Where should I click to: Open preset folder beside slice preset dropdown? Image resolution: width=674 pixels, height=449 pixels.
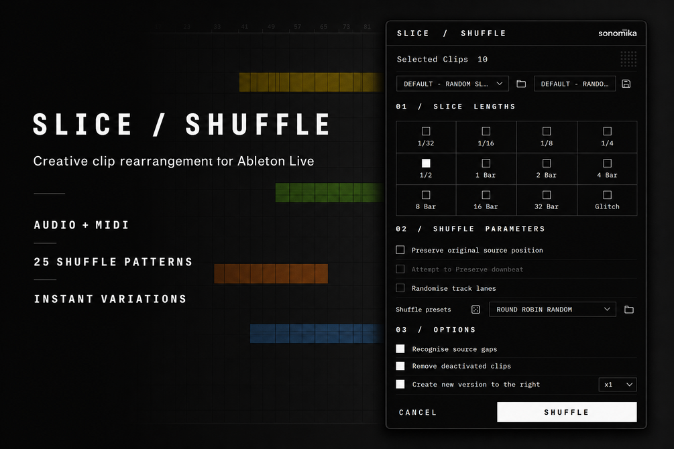pos(521,84)
